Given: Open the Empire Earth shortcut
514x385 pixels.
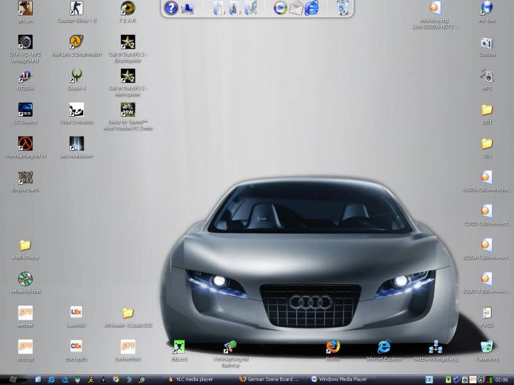Looking at the screenshot, I should pos(25,178).
